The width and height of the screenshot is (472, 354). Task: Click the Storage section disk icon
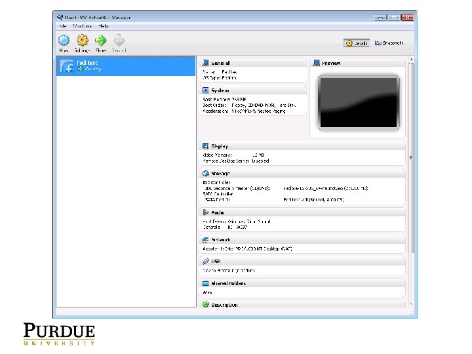point(206,173)
